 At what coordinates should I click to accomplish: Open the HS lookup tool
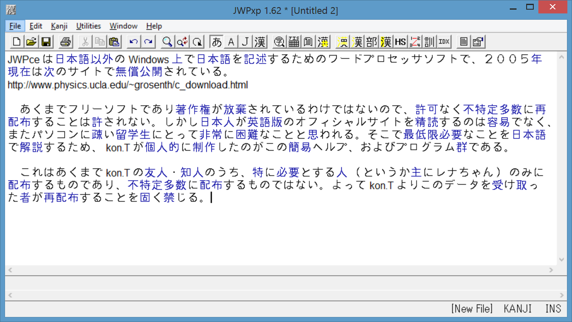(x=401, y=42)
